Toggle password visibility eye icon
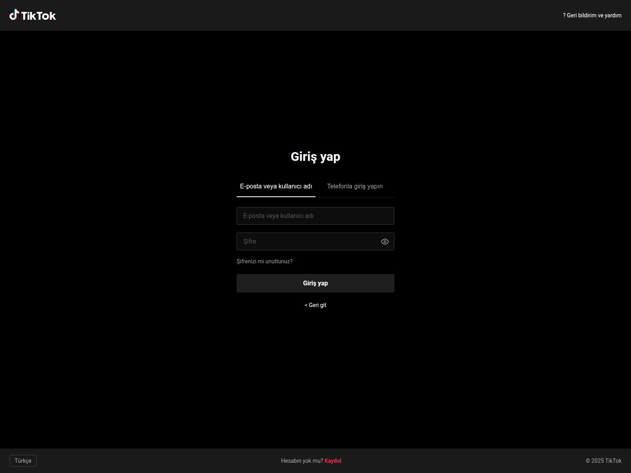Image resolution: width=631 pixels, height=473 pixels. 385,242
